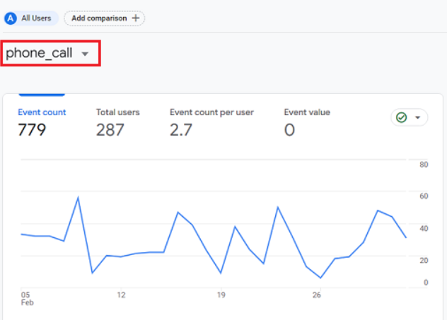The image size is (447, 320).
Task: Click the highest peak on the line chart
Action: coord(78,197)
